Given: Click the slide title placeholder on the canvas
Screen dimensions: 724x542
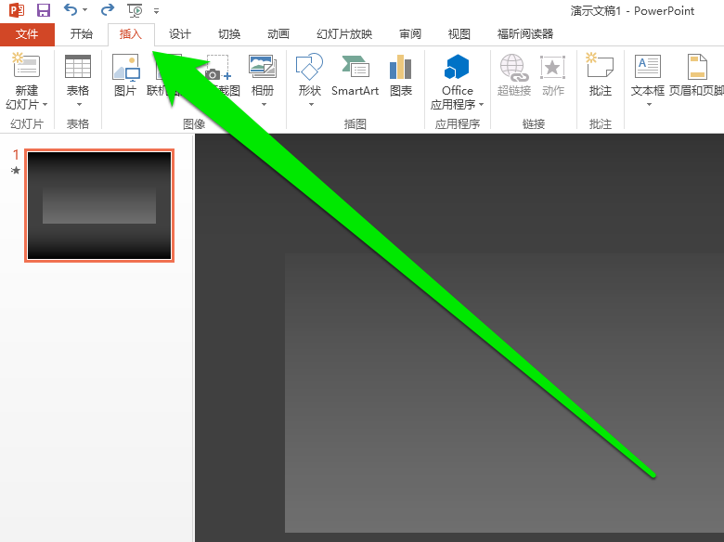Looking at the screenshot, I should point(504,393).
